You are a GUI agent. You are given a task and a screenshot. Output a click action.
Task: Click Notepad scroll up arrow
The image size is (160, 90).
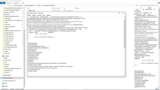(x=124, y=17)
